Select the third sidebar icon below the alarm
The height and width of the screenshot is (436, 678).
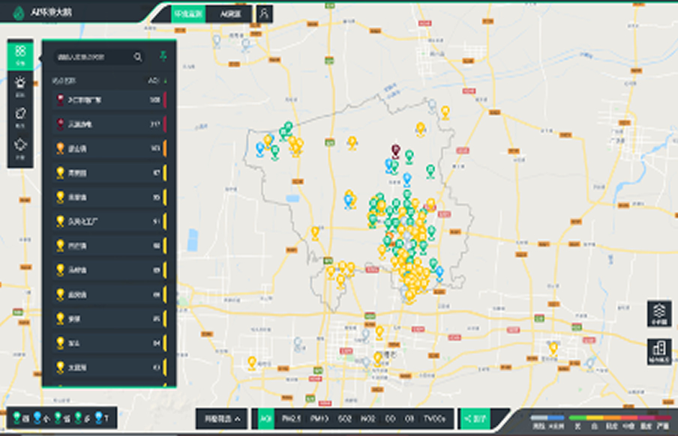coord(20,115)
